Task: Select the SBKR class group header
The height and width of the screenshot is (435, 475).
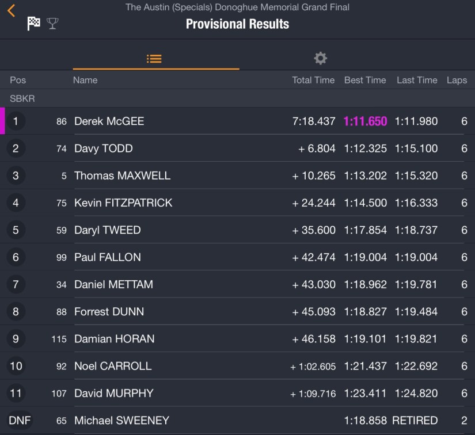Action: [22, 98]
